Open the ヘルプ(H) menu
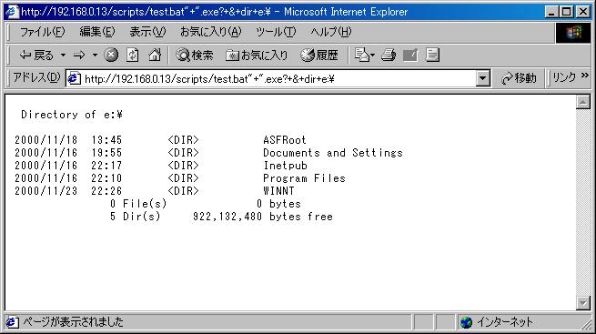The height and width of the screenshot is (334, 596). [330, 32]
